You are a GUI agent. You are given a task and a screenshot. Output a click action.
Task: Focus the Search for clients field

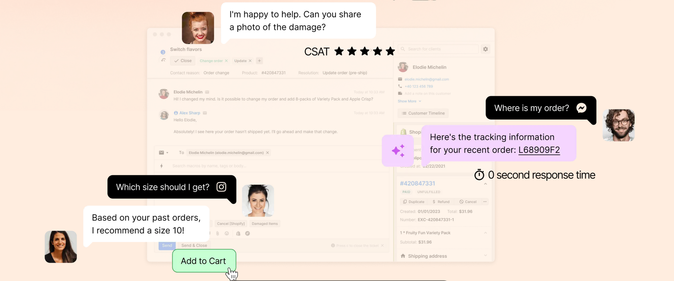pos(438,49)
